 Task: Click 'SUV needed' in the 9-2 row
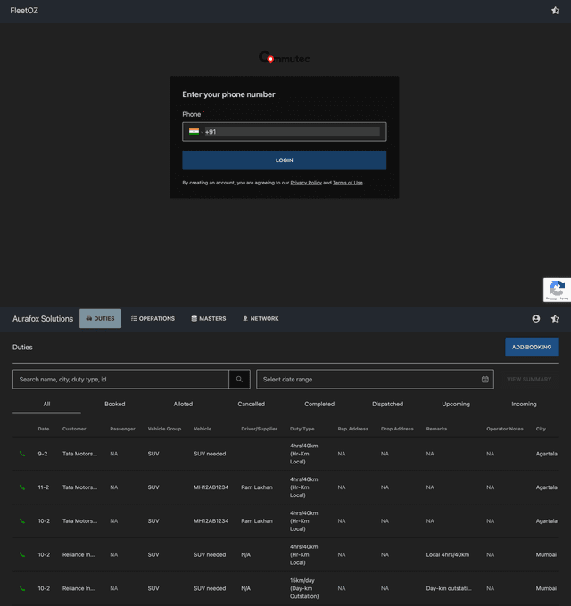pos(210,454)
